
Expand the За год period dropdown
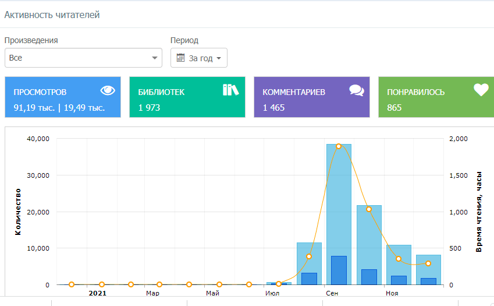coord(199,58)
